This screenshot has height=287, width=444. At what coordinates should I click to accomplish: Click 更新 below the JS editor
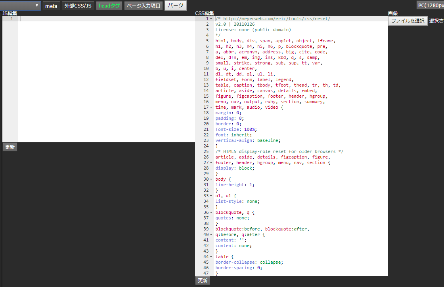click(x=10, y=147)
